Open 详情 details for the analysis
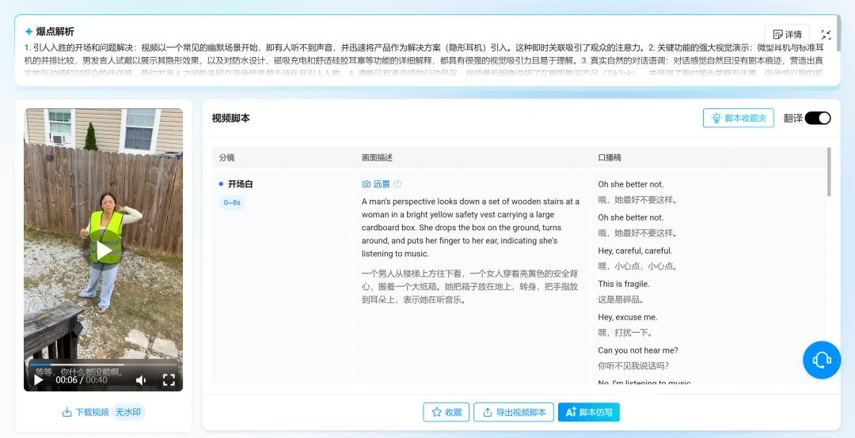 [786, 35]
